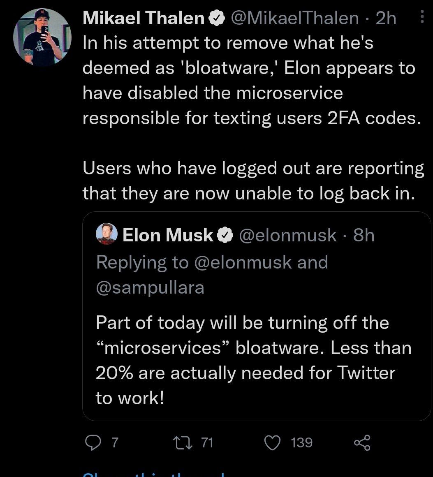The height and width of the screenshot is (477, 433).
Task: Click Elon Musk's avatar in quoted tweet
Action: 106,235
